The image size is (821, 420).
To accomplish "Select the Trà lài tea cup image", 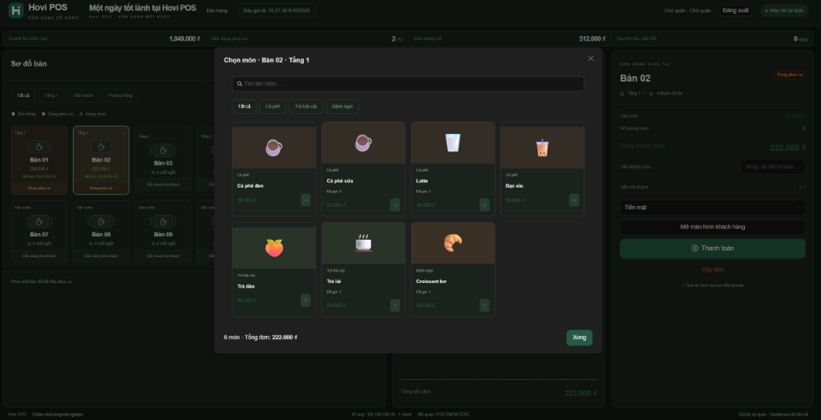I will coord(363,243).
